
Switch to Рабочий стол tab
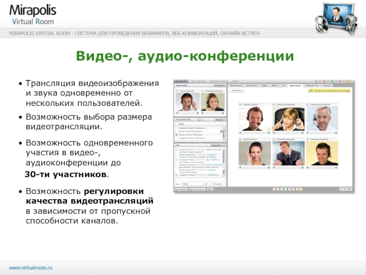click(312, 86)
